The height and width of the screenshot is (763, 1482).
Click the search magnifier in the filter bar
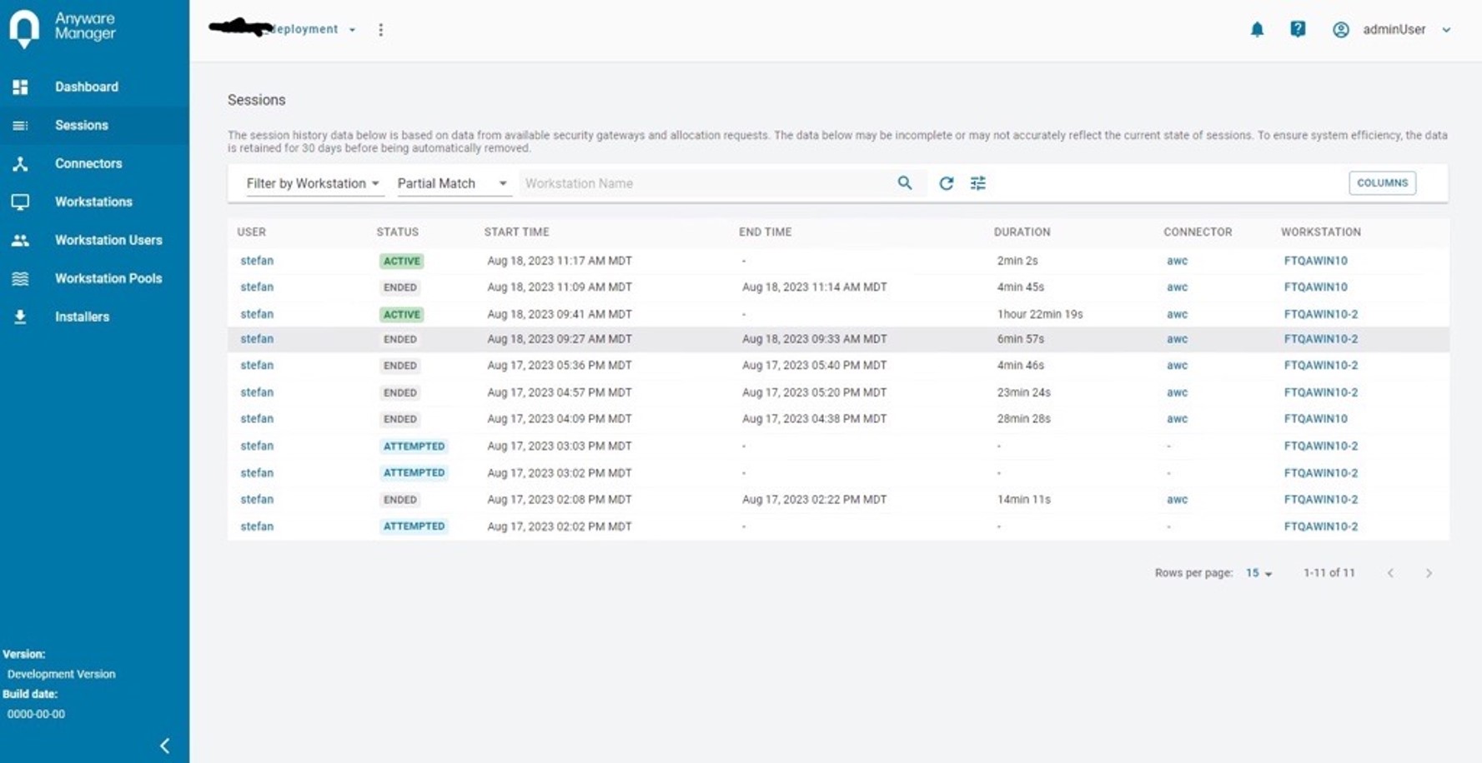905,182
